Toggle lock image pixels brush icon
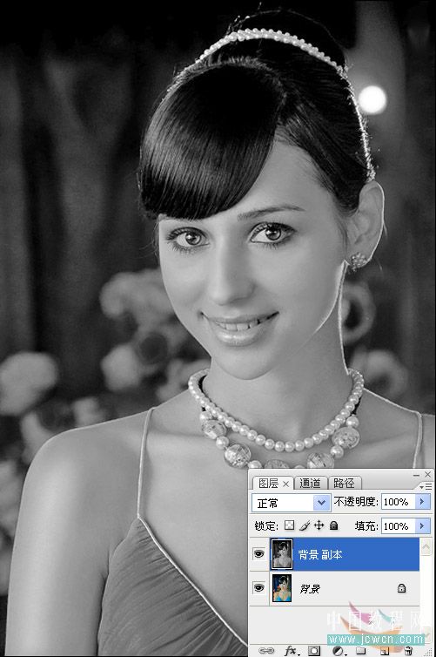436x657 pixels. (305, 525)
